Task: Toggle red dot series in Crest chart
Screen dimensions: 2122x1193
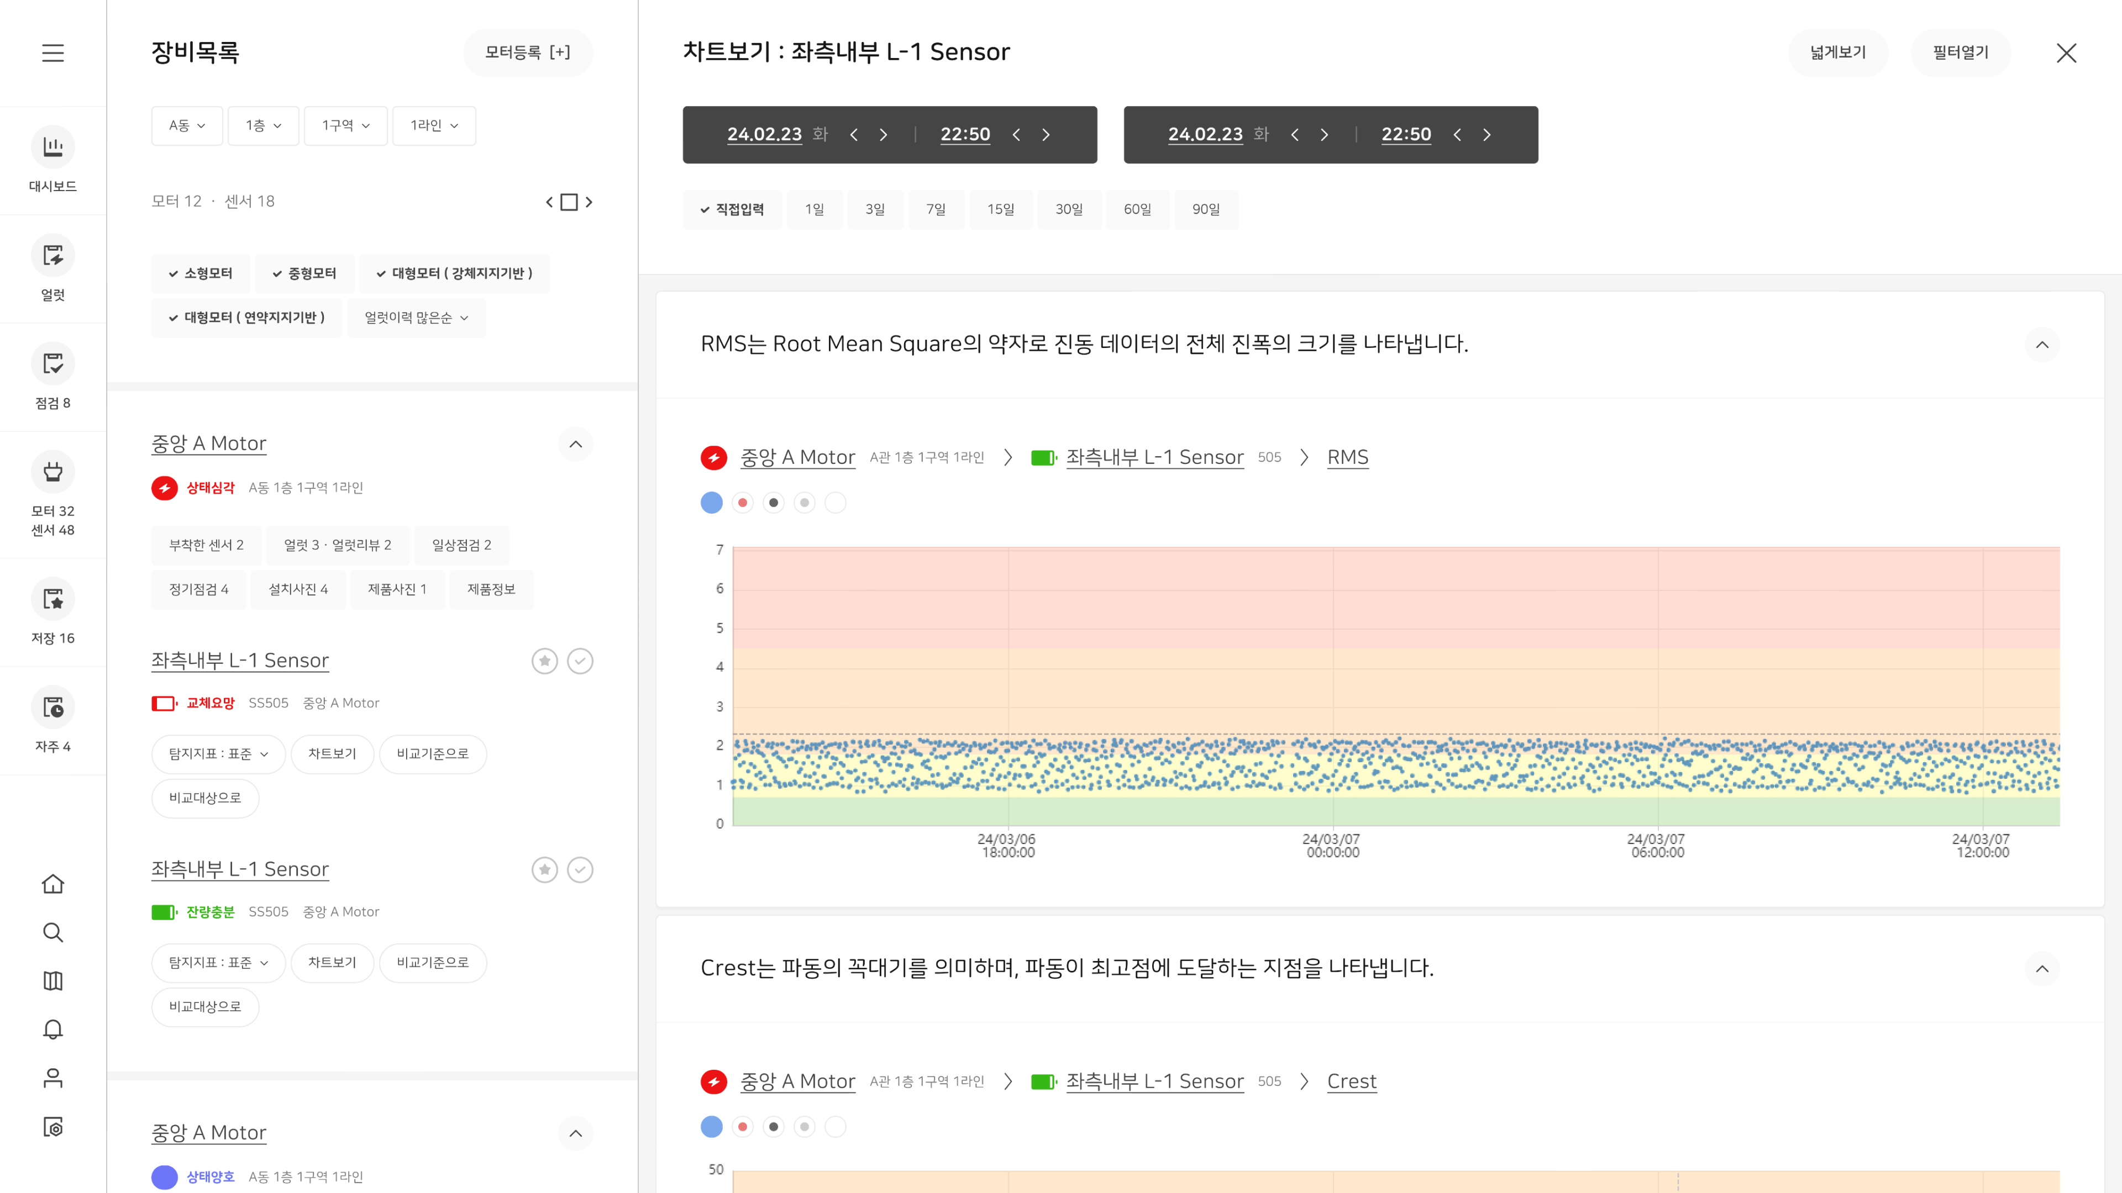Action: pos(743,1126)
